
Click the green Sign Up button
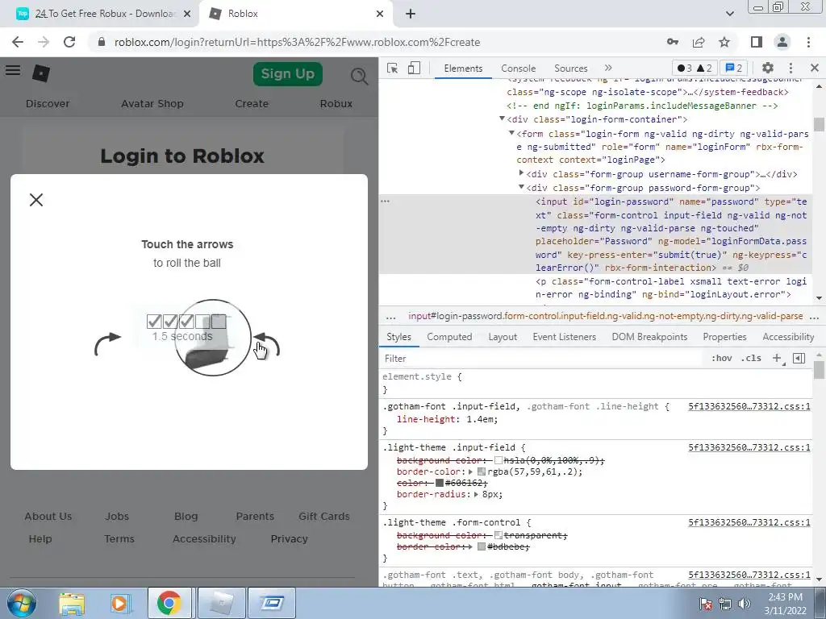click(288, 73)
